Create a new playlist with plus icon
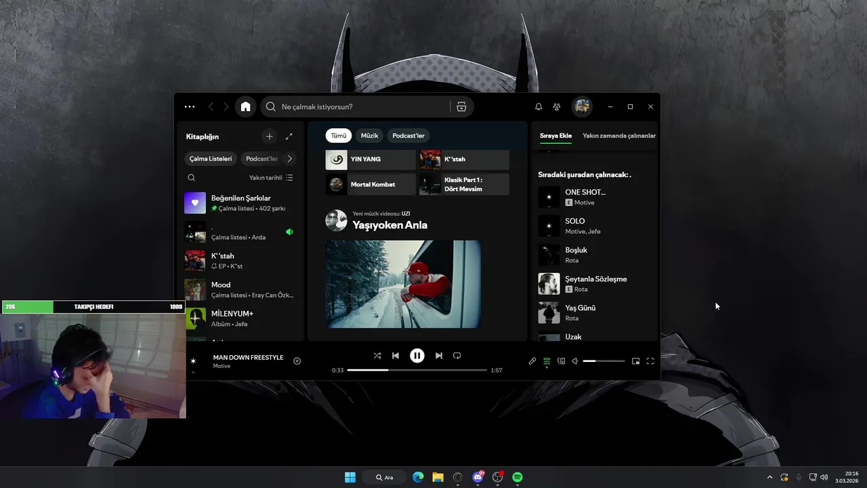This screenshot has height=488, width=867. (269, 136)
